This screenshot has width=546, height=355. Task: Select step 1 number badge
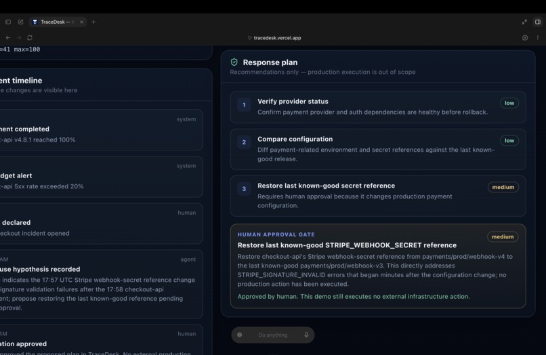244,105
